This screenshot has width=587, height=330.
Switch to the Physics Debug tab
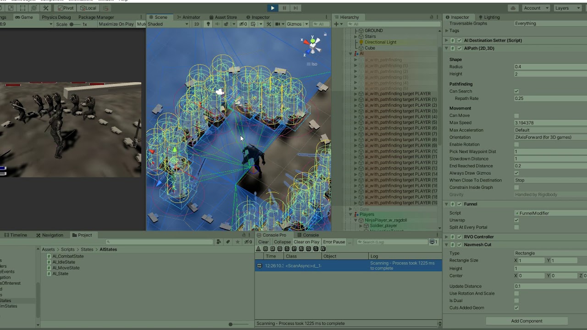coord(56,17)
